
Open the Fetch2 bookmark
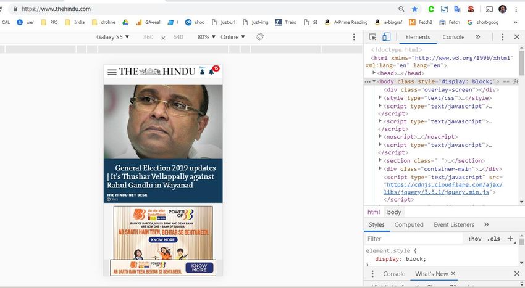[x=421, y=22]
